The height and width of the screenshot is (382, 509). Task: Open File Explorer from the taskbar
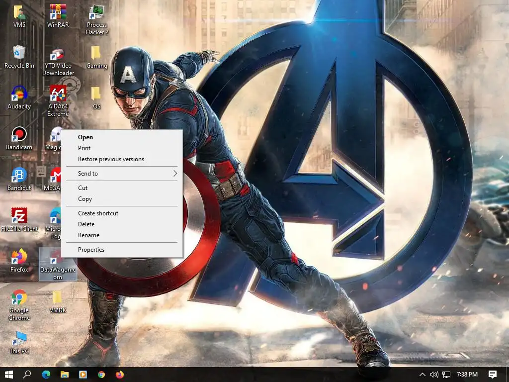pyautogui.click(x=65, y=375)
